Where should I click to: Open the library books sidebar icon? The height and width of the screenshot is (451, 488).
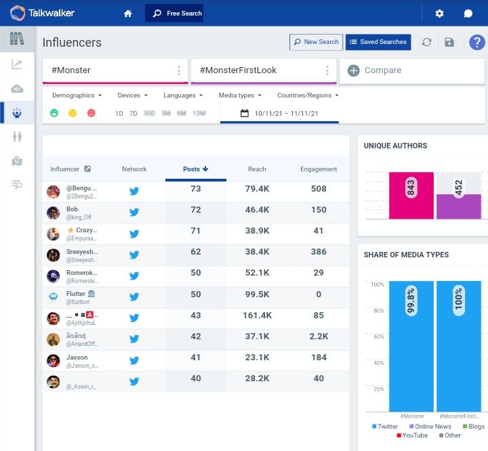point(17,39)
